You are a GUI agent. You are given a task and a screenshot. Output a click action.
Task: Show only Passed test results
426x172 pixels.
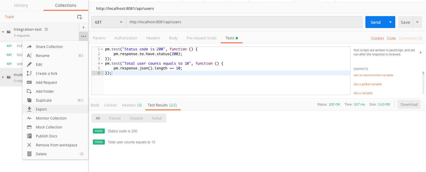115,118
